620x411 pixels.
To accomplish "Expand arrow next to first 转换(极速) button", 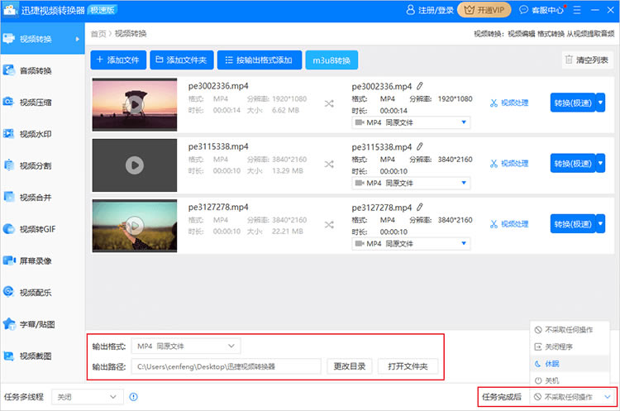I will pos(600,103).
